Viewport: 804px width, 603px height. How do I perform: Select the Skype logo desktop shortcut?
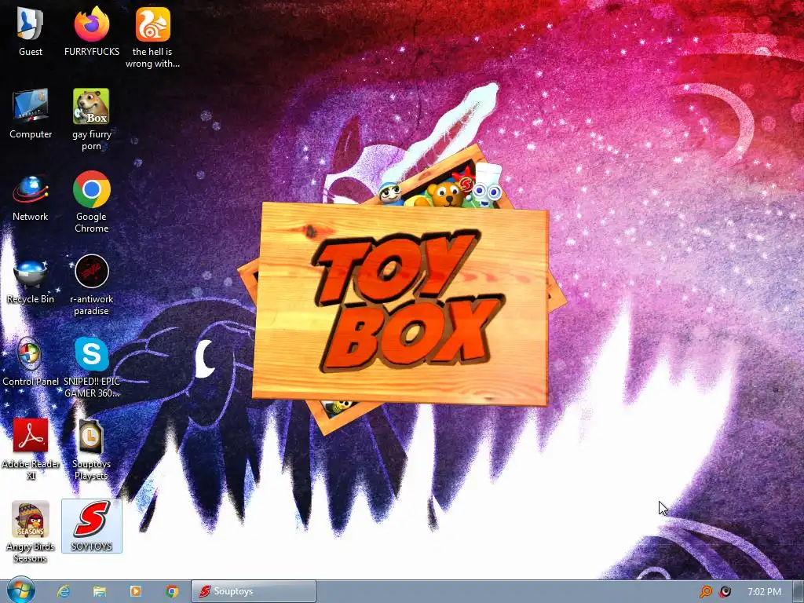pos(91,367)
